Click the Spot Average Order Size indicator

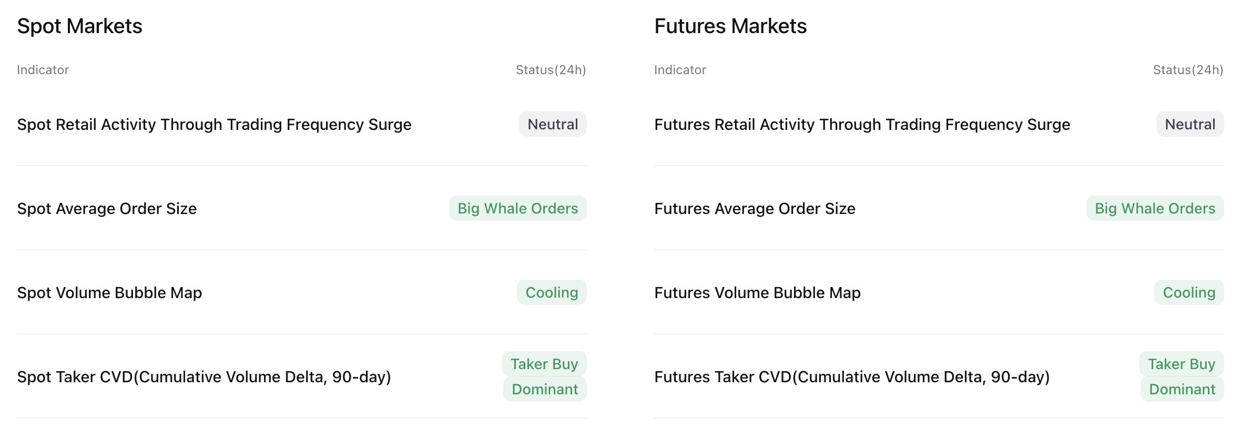(107, 209)
